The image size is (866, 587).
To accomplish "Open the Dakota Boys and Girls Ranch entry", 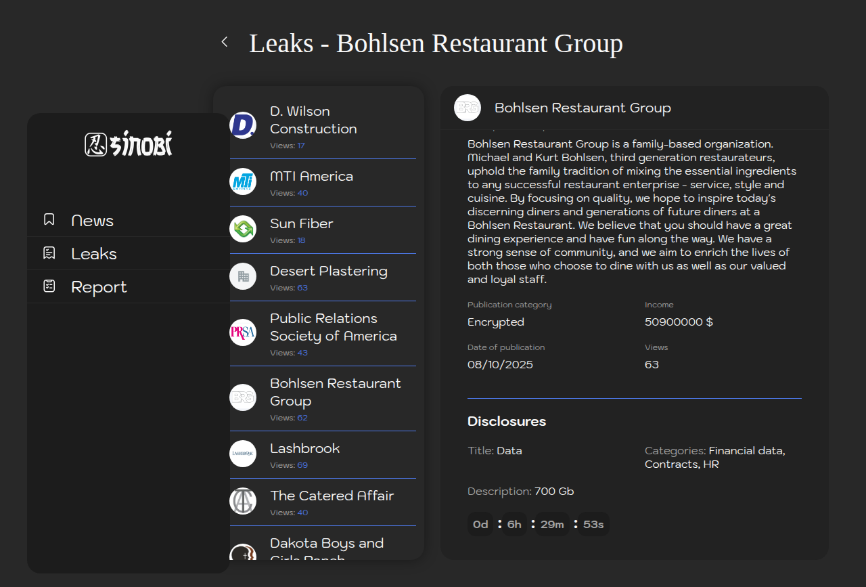I will tap(326, 546).
